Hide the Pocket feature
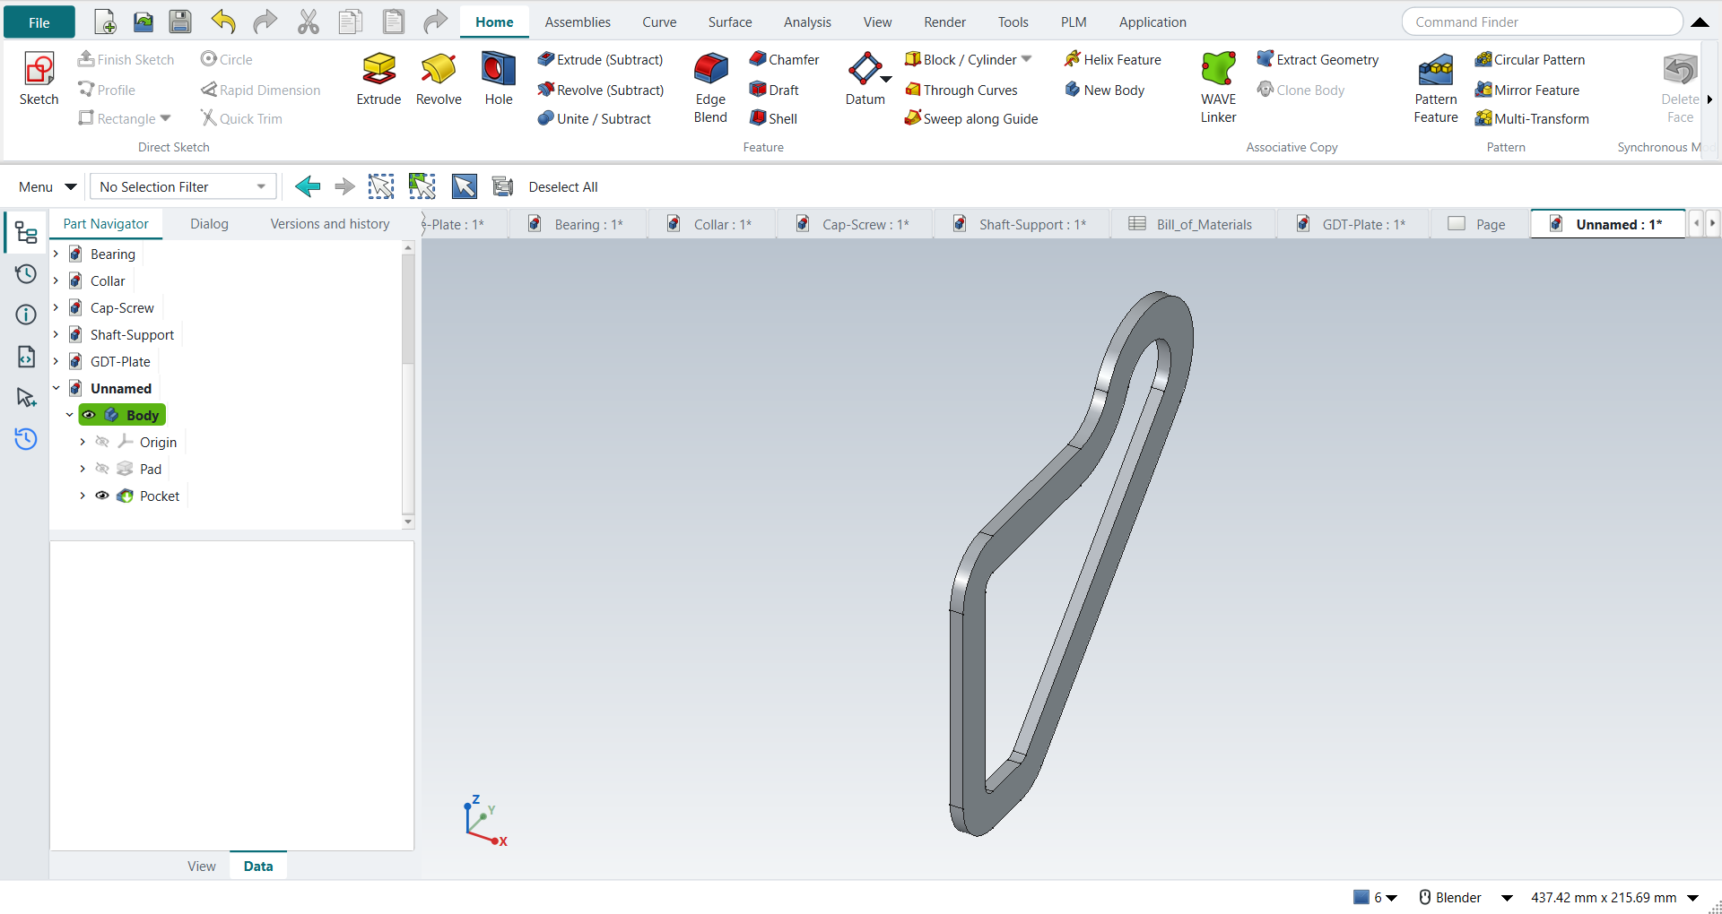 [102, 496]
